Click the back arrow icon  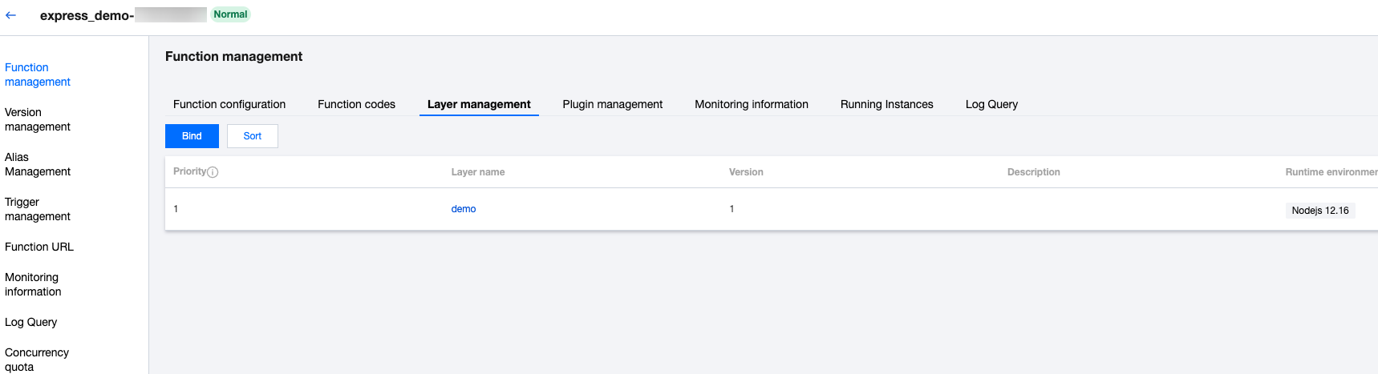[11, 15]
